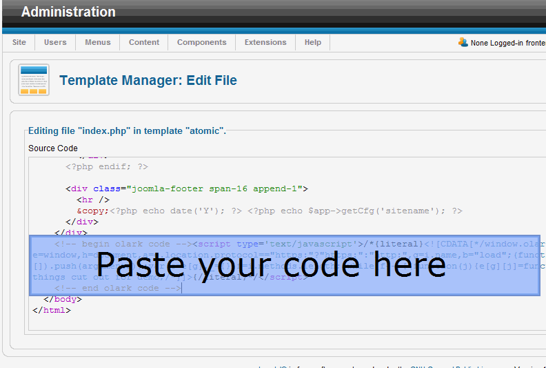The width and height of the screenshot is (546, 368).
Task: Expand the Components menu
Action: [x=201, y=42]
